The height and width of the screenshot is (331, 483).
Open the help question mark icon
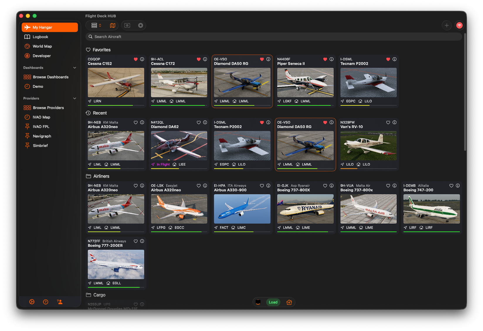coord(46,302)
